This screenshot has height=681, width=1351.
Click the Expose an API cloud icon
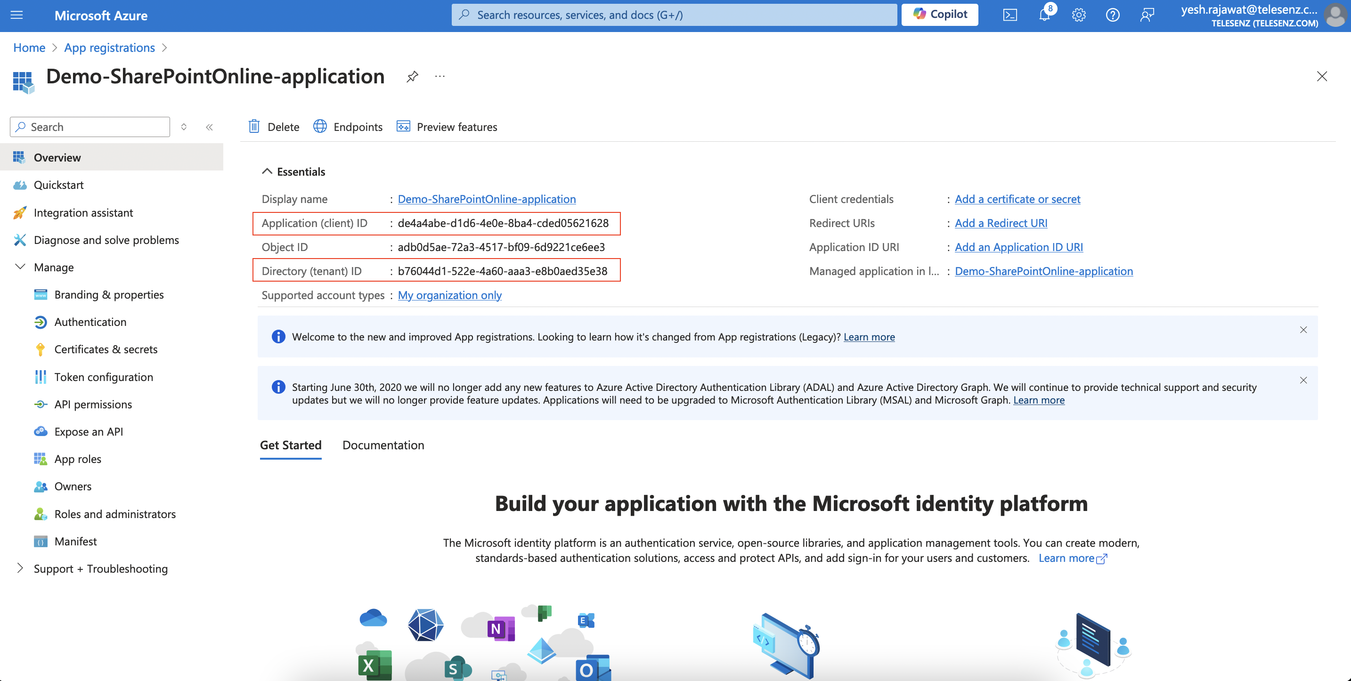click(41, 431)
